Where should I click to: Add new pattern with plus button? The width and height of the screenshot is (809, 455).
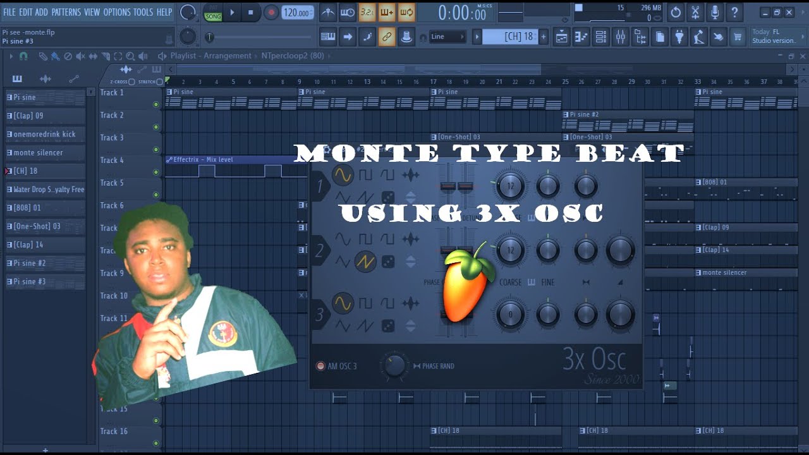[543, 37]
